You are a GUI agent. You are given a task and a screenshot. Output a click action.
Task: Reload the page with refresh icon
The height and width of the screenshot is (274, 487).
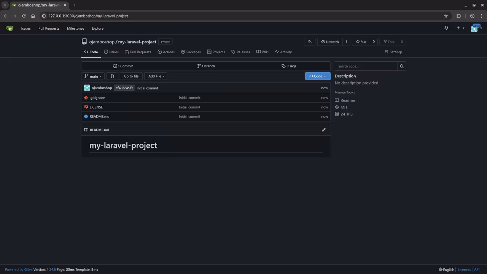click(x=24, y=16)
